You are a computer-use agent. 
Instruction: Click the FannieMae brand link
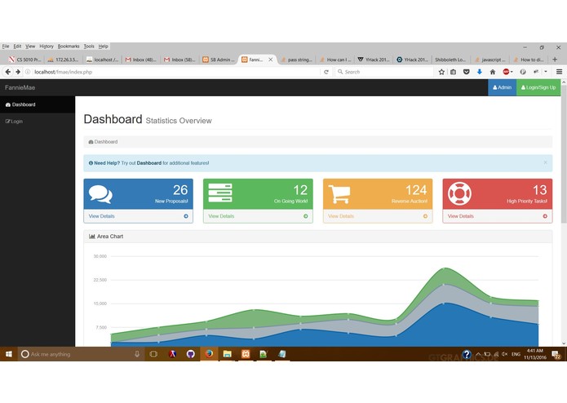pyautogui.click(x=20, y=87)
